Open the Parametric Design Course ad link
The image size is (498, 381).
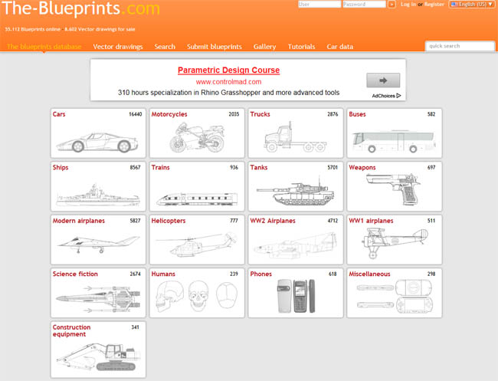tap(228, 71)
